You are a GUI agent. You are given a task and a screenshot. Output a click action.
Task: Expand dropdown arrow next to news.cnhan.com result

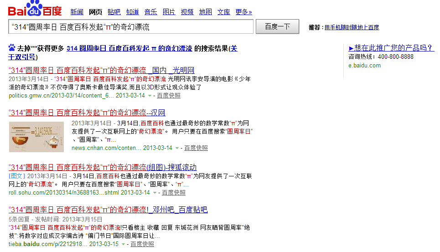[x=177, y=148]
